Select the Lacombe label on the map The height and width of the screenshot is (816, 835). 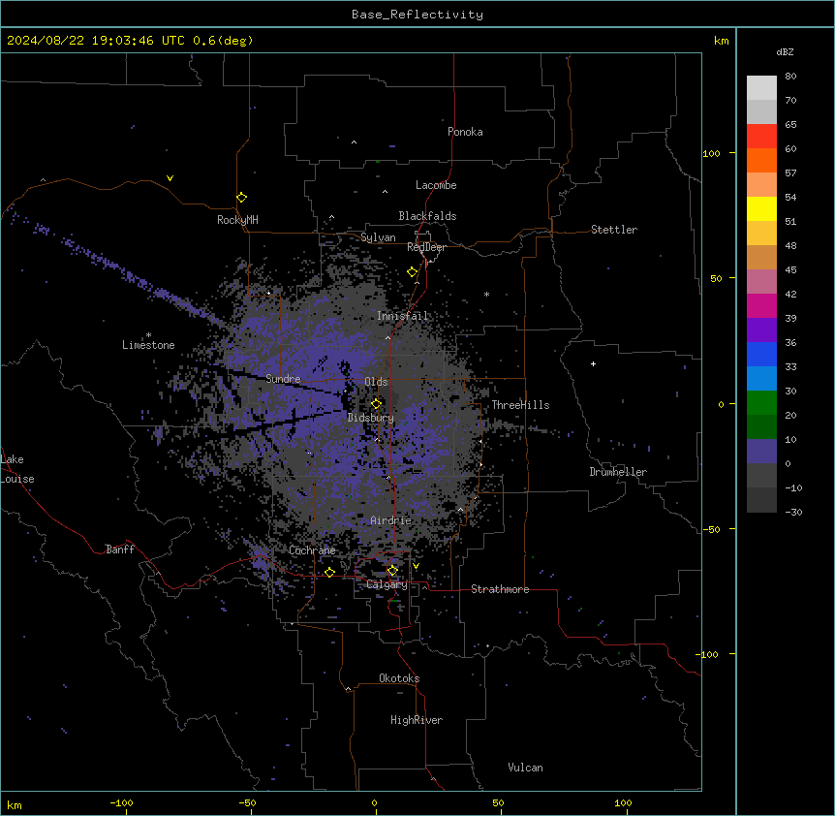(436, 185)
